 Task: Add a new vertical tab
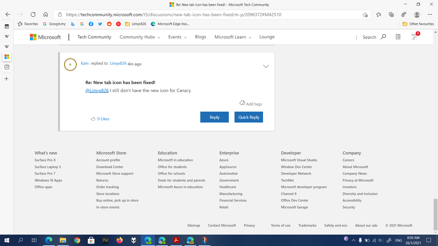pos(7,79)
